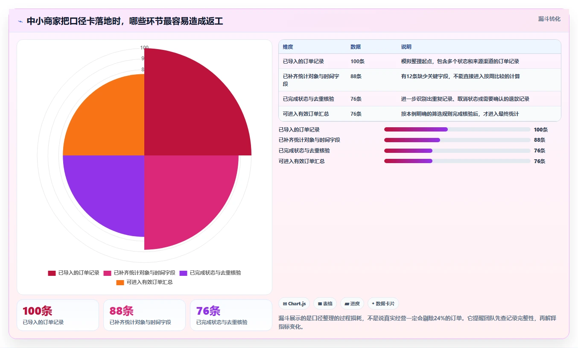578x348 pixels.
Task: Toggle legend swatch 可进入有效订单汇总
Action: click(x=120, y=282)
